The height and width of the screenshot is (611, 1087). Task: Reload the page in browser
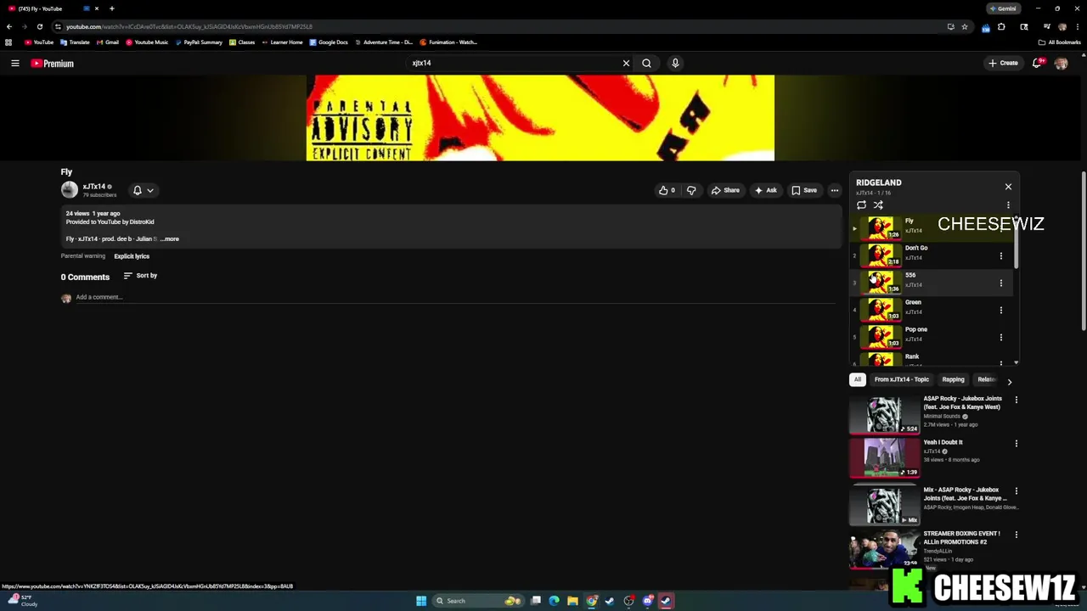coord(39,26)
